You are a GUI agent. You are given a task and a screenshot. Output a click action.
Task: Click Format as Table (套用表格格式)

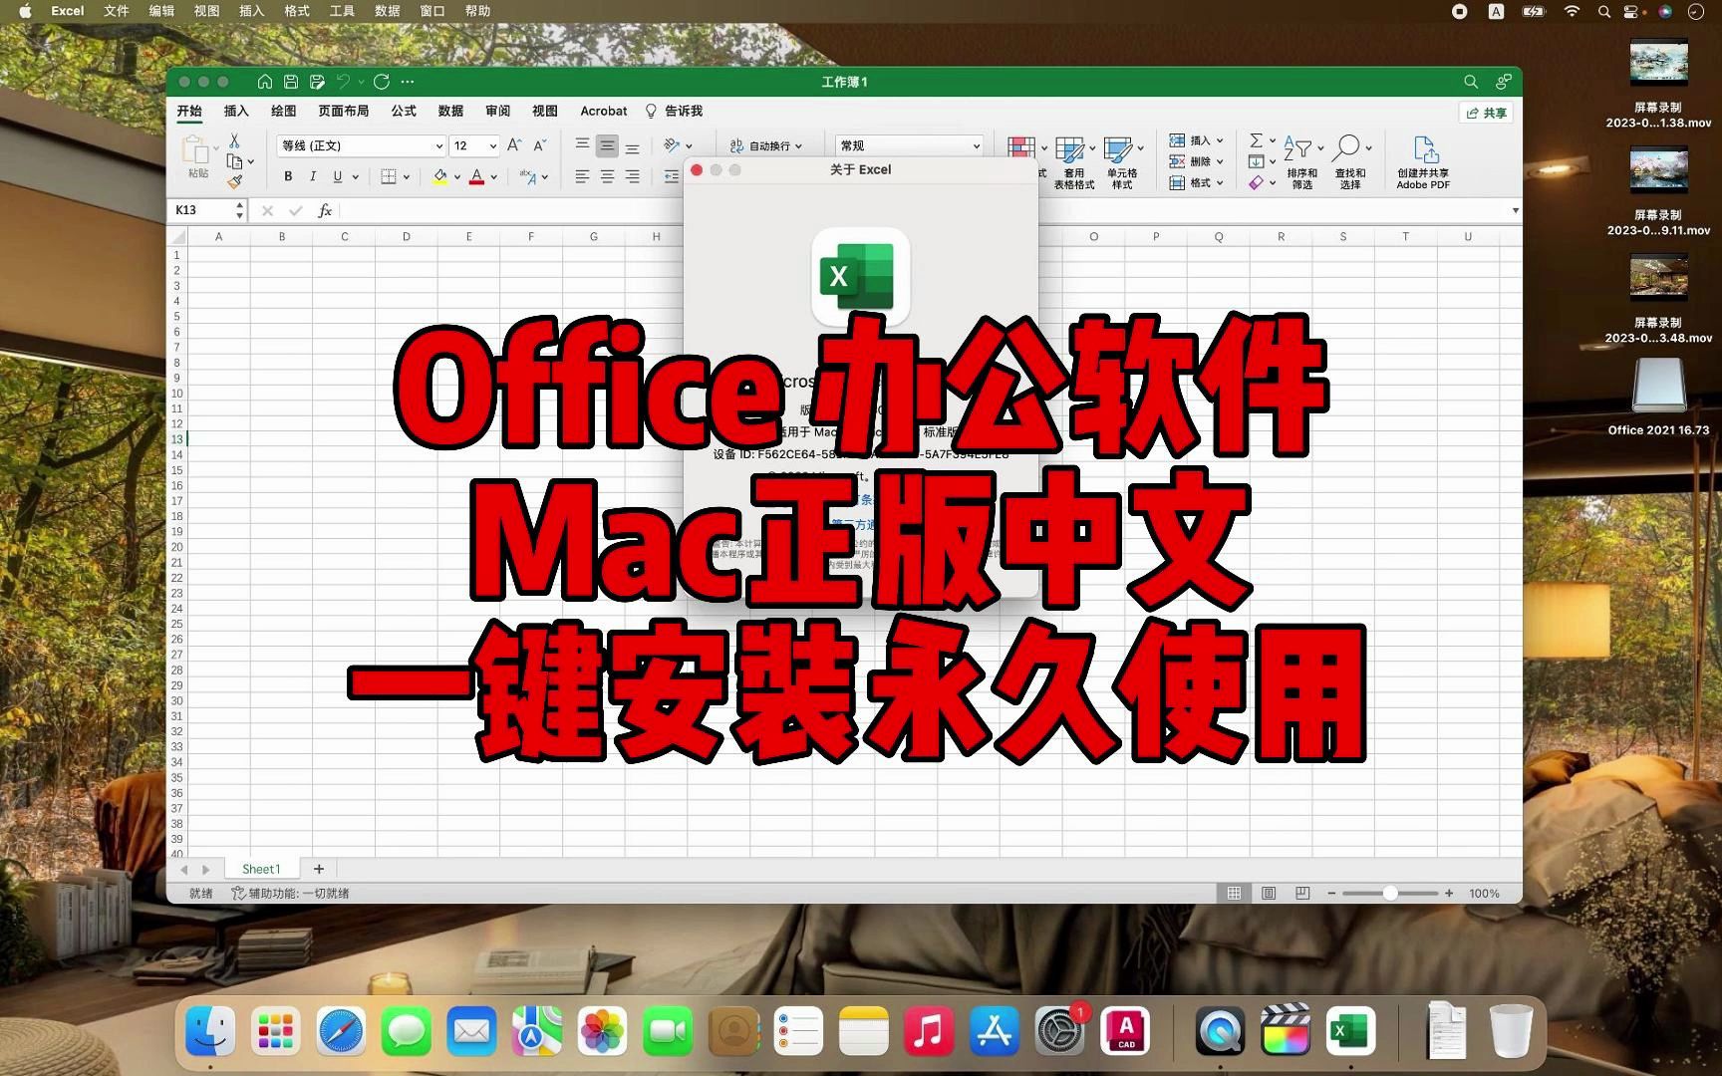pyautogui.click(x=1074, y=161)
